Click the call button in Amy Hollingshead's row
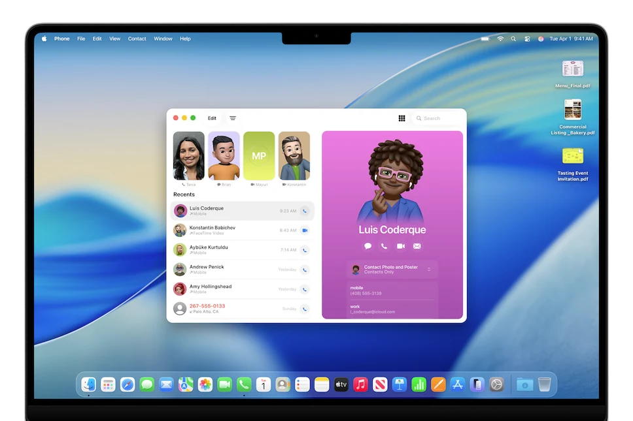 305,289
